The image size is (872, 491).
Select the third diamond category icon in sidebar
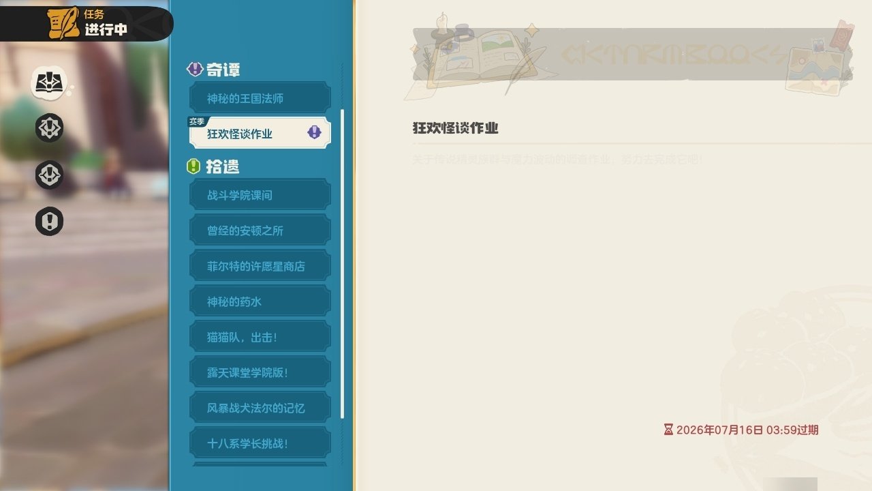pyautogui.click(x=50, y=175)
